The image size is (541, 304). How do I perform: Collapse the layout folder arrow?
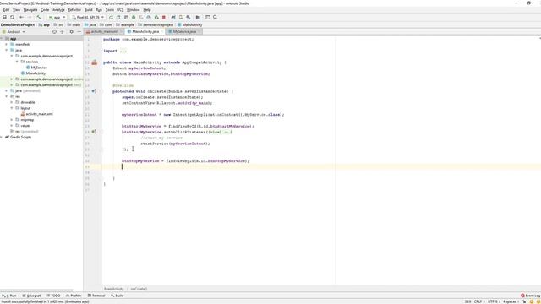(x=12, y=108)
